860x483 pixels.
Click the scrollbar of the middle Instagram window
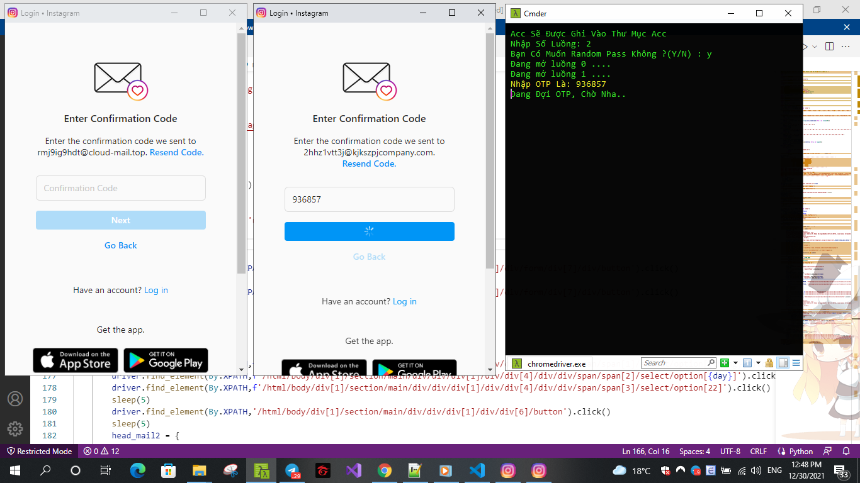(490, 151)
